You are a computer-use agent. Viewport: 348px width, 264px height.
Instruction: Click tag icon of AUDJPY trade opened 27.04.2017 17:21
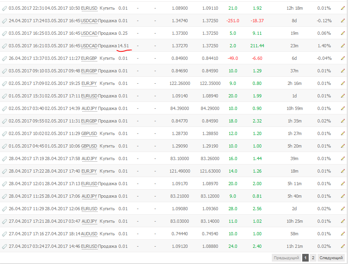point(4,222)
